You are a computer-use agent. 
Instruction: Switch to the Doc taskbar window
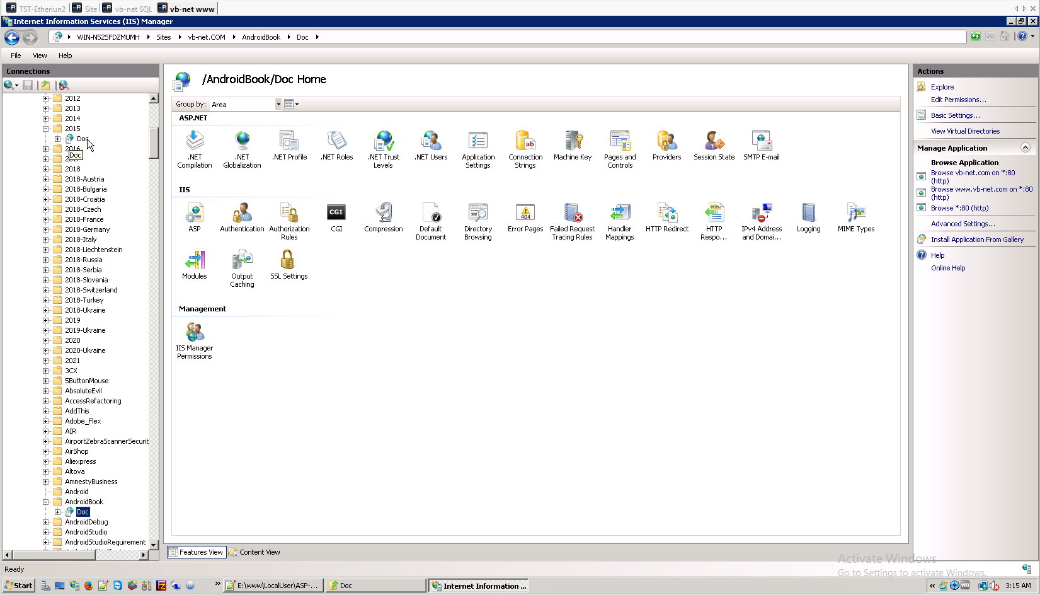click(x=375, y=586)
